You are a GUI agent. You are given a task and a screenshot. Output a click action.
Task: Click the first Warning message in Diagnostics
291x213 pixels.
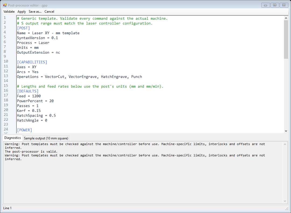[x=135, y=146]
